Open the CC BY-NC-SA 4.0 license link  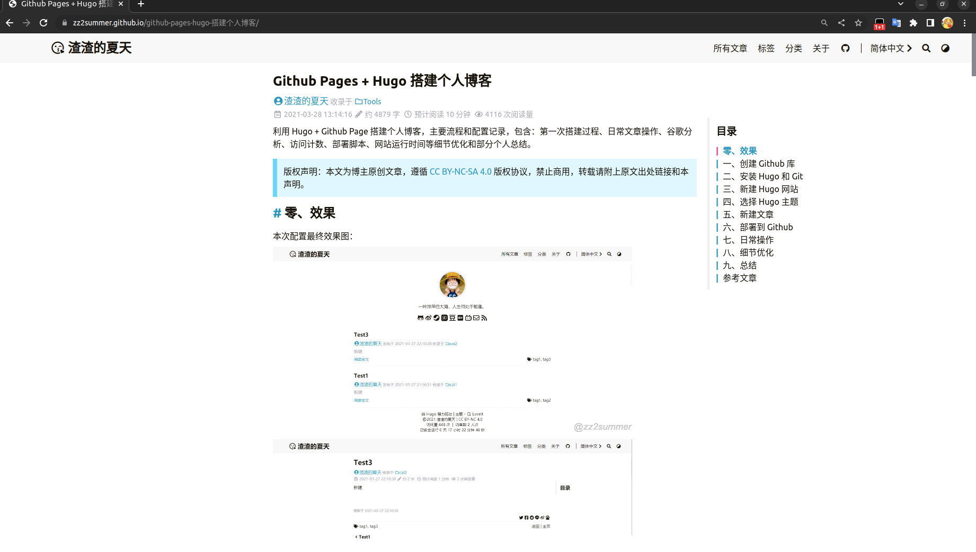(x=459, y=171)
